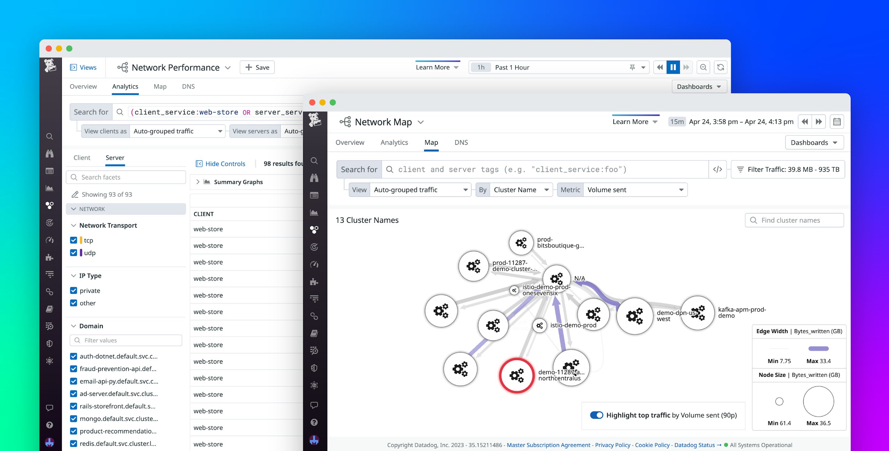Click the Master Subscription Agreement link

(x=548, y=445)
